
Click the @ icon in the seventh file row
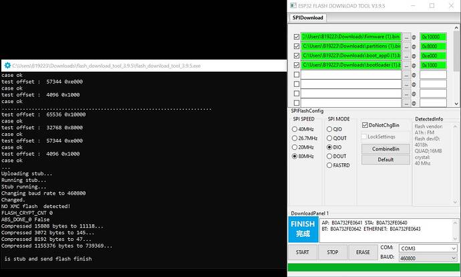click(x=414, y=94)
